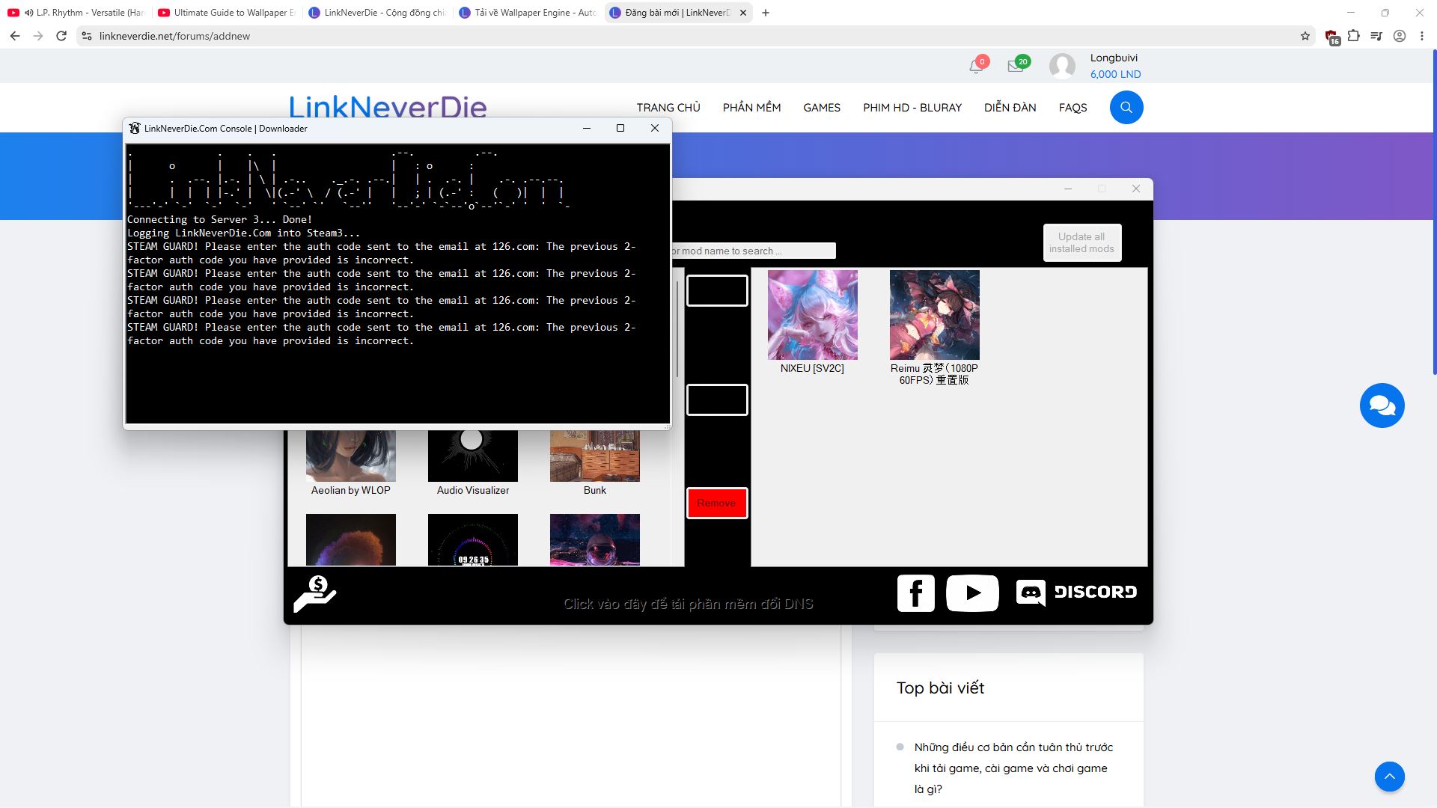Click the DNS software download text

click(x=688, y=604)
